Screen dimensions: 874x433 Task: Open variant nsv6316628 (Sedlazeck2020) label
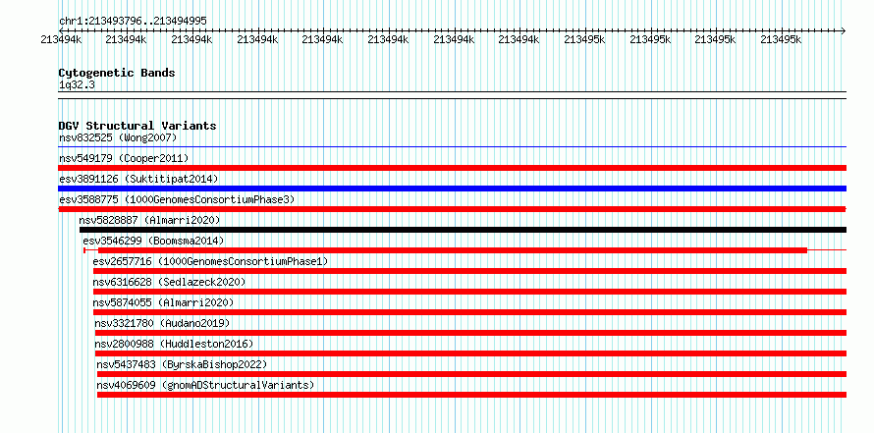coord(170,282)
